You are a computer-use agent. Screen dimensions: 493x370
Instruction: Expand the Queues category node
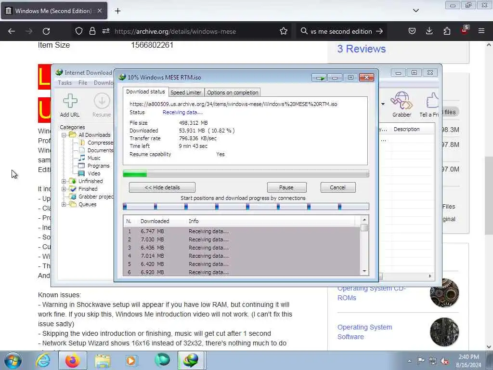click(x=64, y=204)
